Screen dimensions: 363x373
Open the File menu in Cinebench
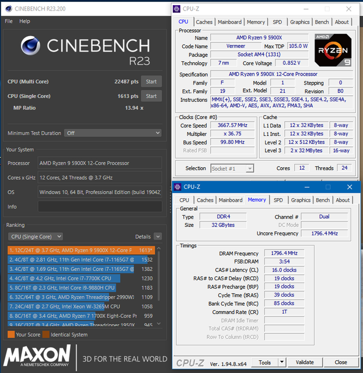[x=9, y=21]
